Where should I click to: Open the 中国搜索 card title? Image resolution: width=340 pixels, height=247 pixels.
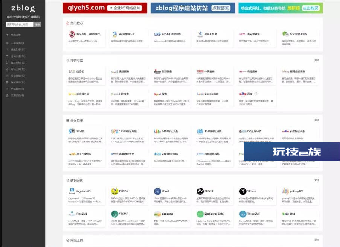[209, 71]
